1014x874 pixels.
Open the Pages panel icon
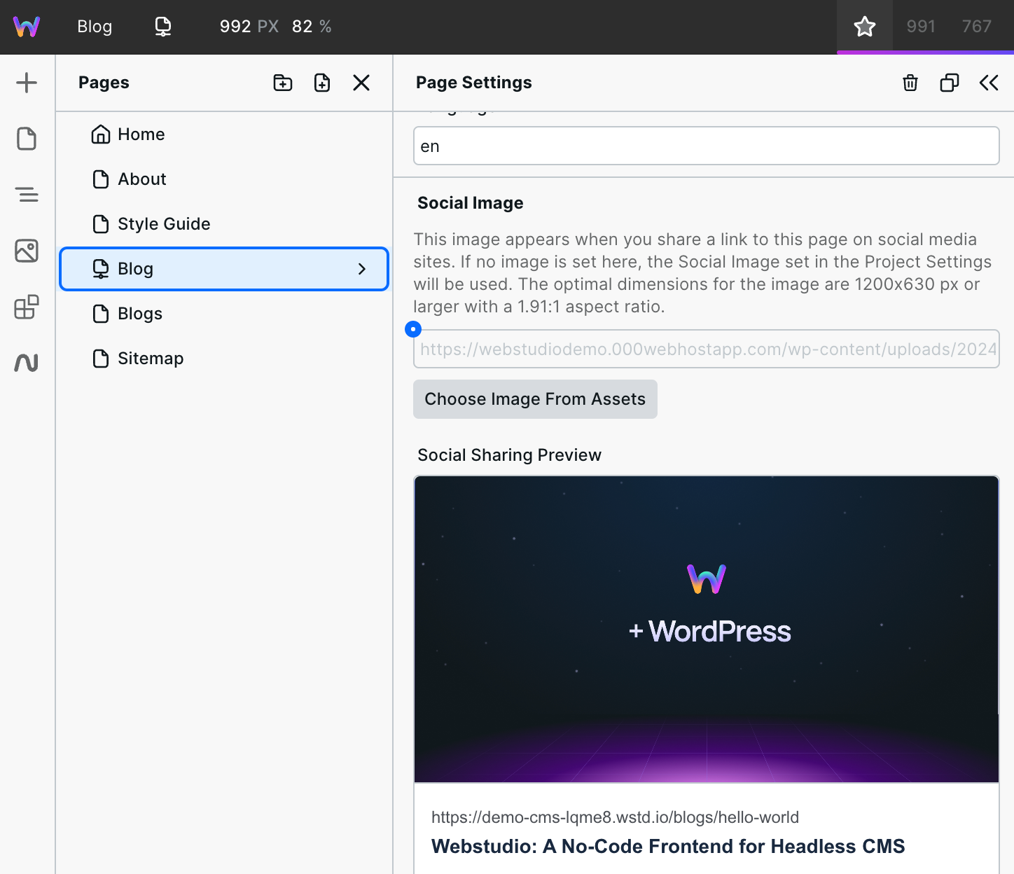tap(27, 139)
